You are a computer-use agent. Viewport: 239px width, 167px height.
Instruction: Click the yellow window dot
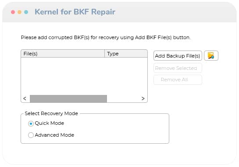tap(19, 12)
